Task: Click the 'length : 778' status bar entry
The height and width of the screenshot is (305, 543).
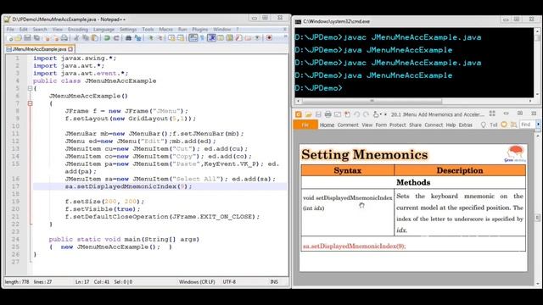Action: coord(17,282)
